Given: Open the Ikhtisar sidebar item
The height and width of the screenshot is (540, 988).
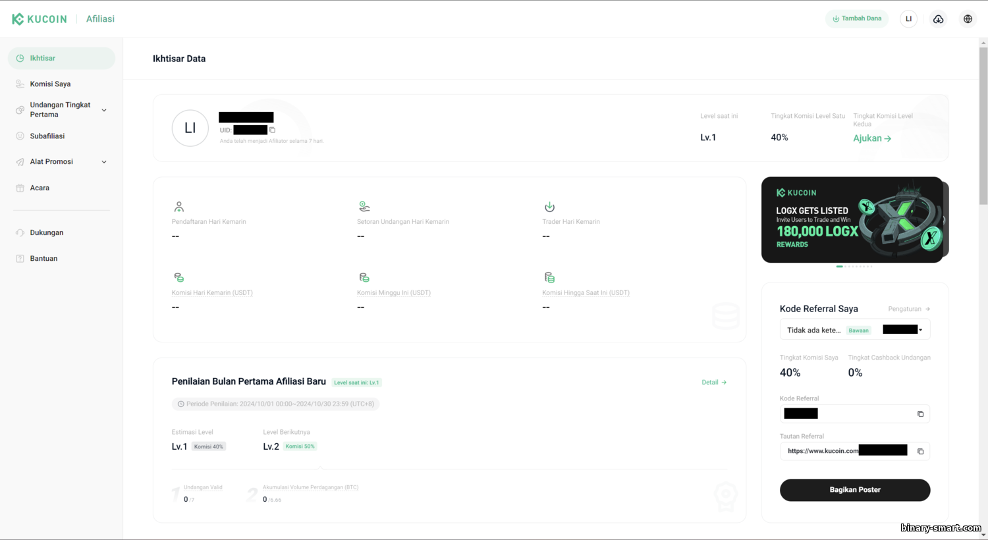Looking at the screenshot, I should pos(61,58).
